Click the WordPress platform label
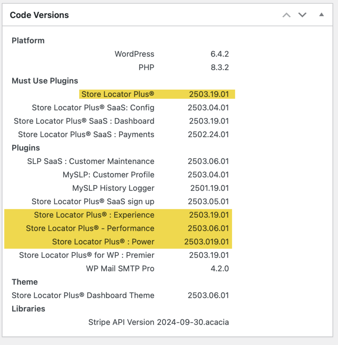Viewport: 338px width, 345px height. click(x=134, y=54)
